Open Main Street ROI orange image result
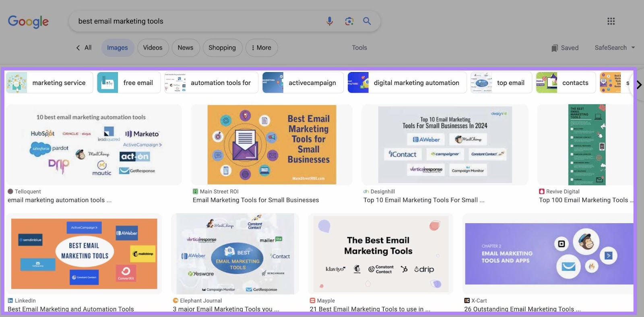The image size is (644, 317). click(272, 145)
